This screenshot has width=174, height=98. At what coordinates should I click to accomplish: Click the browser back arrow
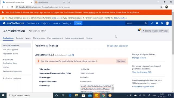[x=3, y=7]
